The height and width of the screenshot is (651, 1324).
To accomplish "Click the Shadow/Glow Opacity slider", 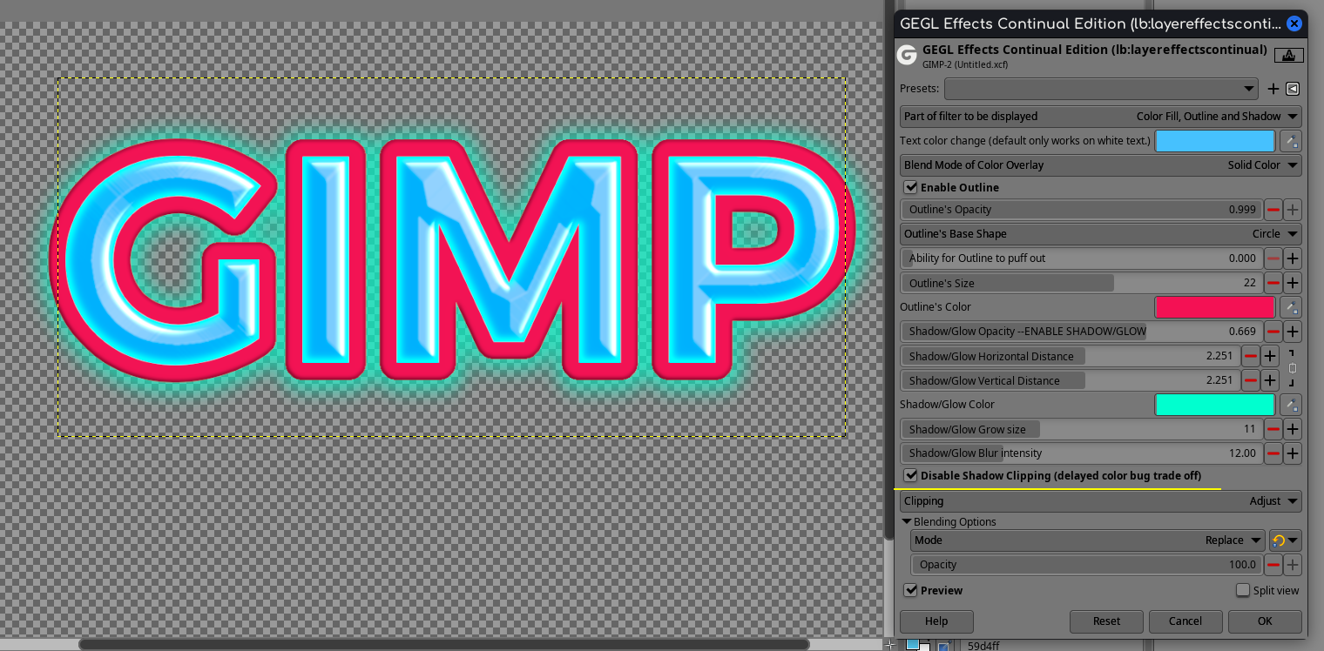I will tap(1081, 332).
